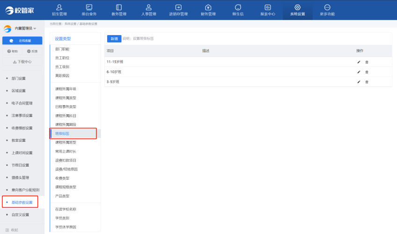Click 系统设置 in breadcrumb path
This screenshot has height=234, width=397.
(x=70, y=23)
